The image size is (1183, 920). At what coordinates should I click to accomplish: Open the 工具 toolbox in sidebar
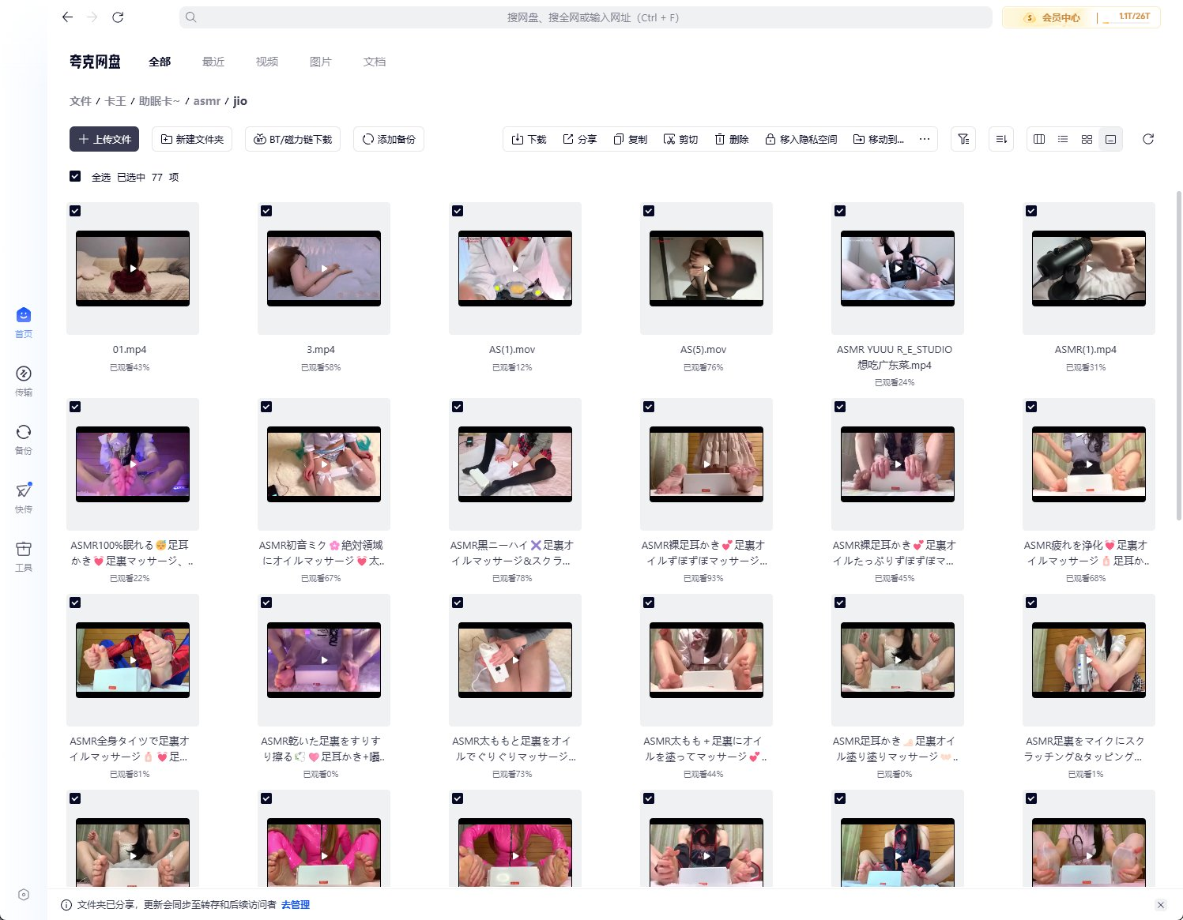click(x=24, y=555)
